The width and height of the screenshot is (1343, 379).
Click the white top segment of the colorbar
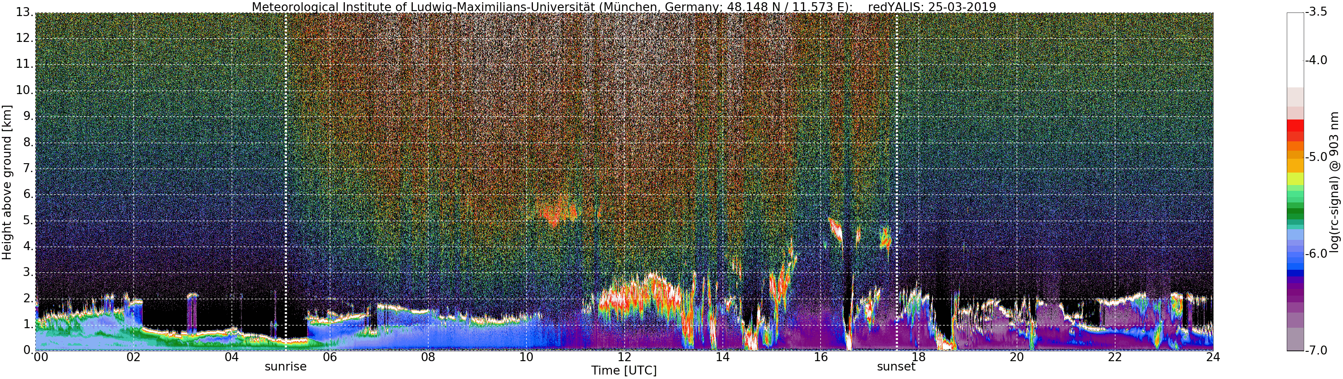(x=1295, y=50)
